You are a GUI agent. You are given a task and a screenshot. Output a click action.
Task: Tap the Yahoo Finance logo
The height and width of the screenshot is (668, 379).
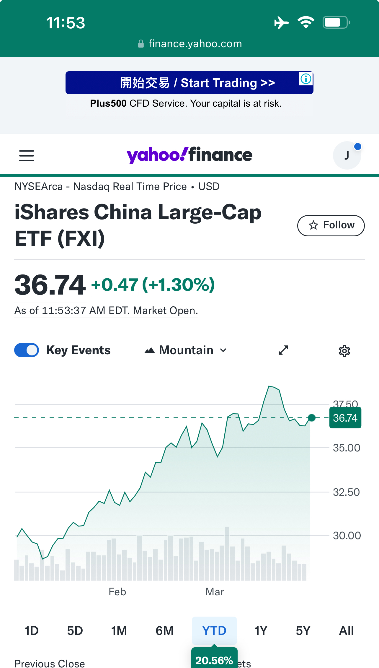click(189, 155)
